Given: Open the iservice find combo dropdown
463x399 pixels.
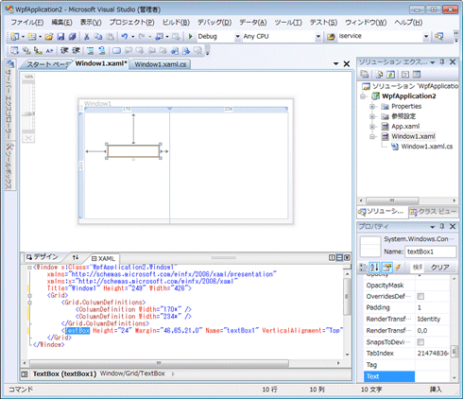Looking at the screenshot, I should (x=426, y=37).
